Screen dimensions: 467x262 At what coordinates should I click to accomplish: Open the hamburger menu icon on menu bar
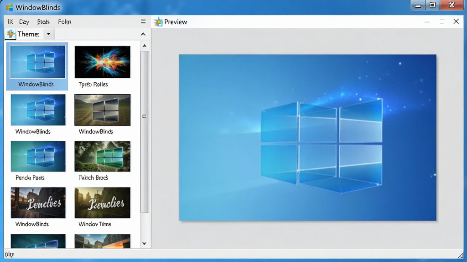pos(143,21)
